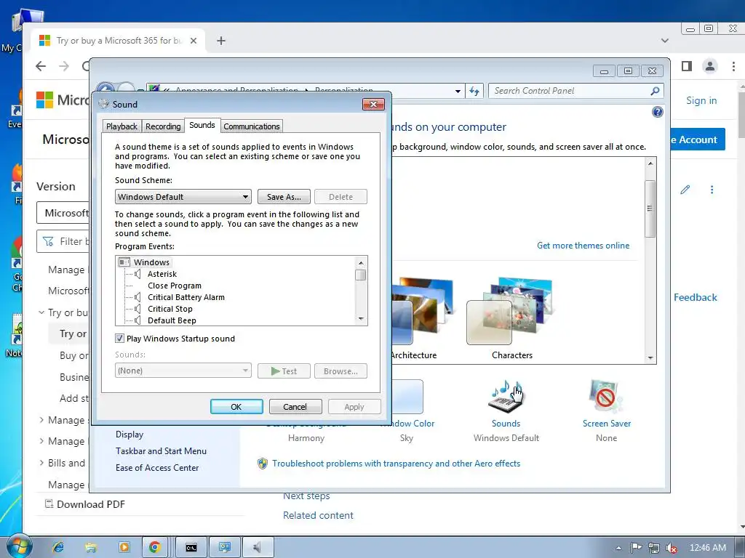This screenshot has height=558, width=745.
Task: Open Windows Explorer folder in taskbar
Action: click(91, 547)
